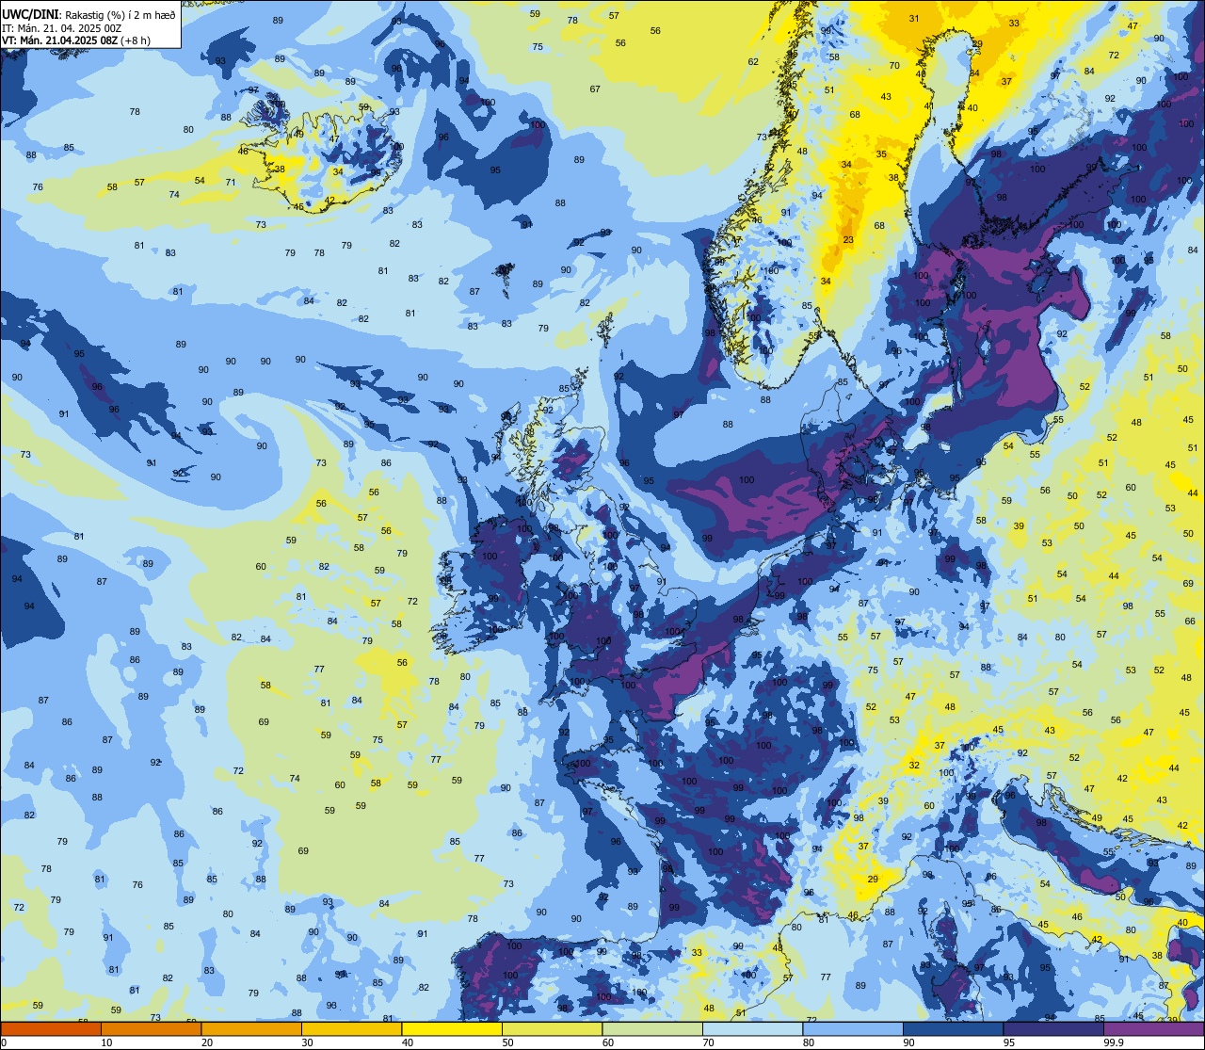Pick the 50–60 pale yellow legend swatch
The width and height of the screenshot is (1205, 1050).
[553, 1028]
